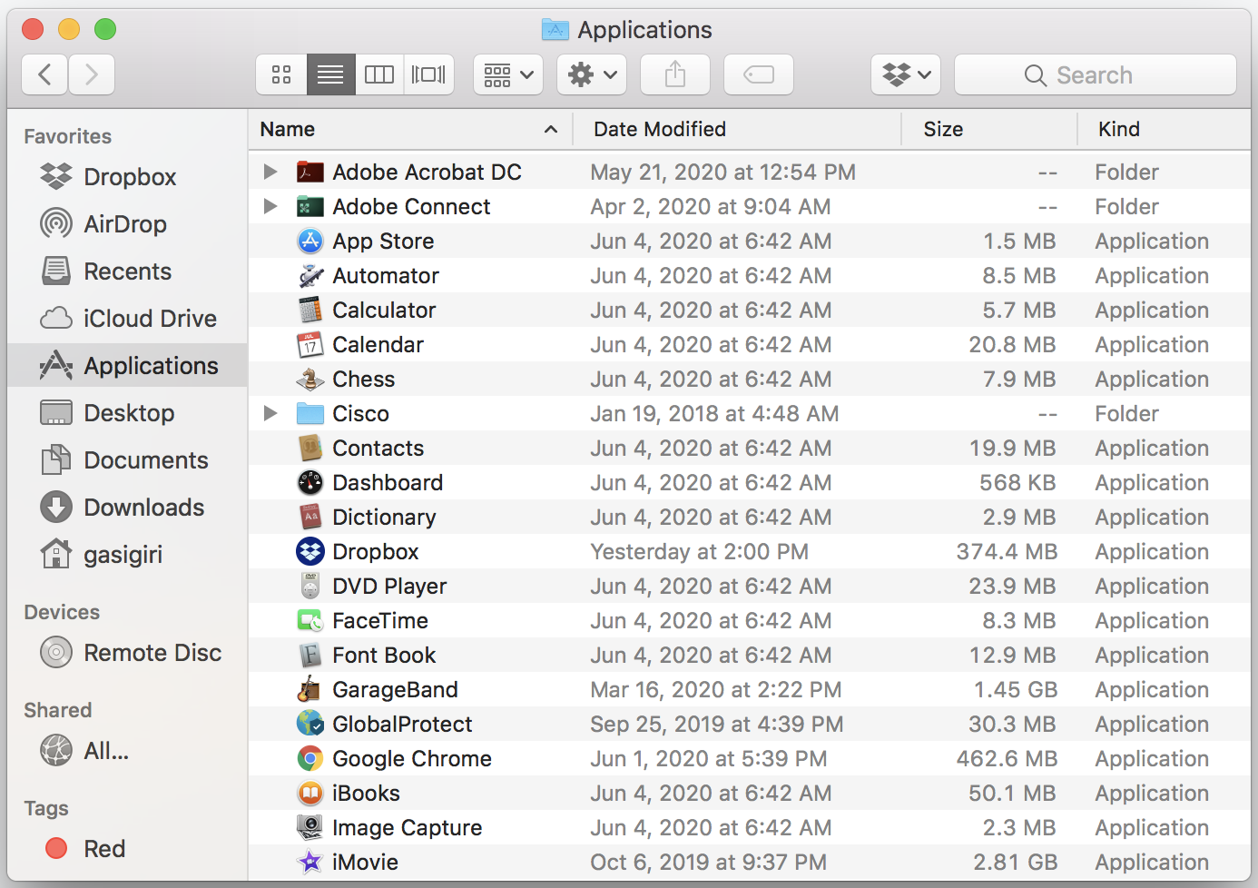Select Remote Disc under Devices
The height and width of the screenshot is (888, 1258).
(x=127, y=653)
